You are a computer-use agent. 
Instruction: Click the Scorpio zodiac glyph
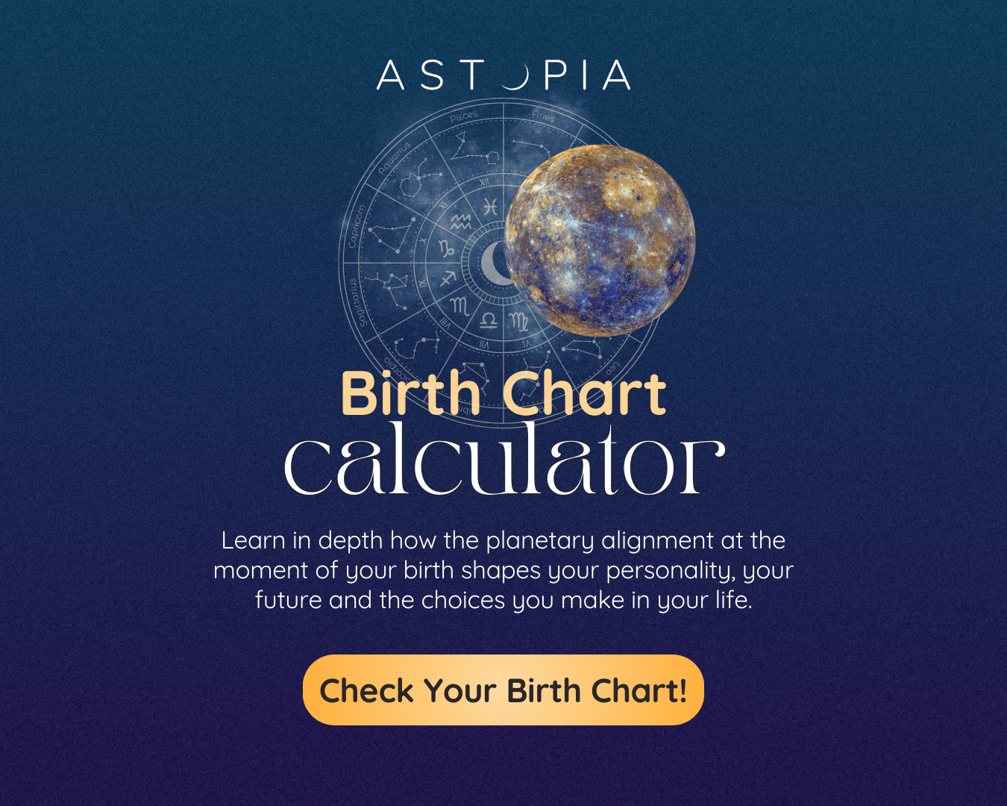pyautogui.click(x=459, y=305)
